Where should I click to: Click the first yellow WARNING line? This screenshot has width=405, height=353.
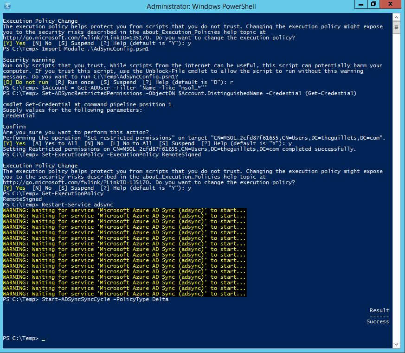click(x=124, y=210)
